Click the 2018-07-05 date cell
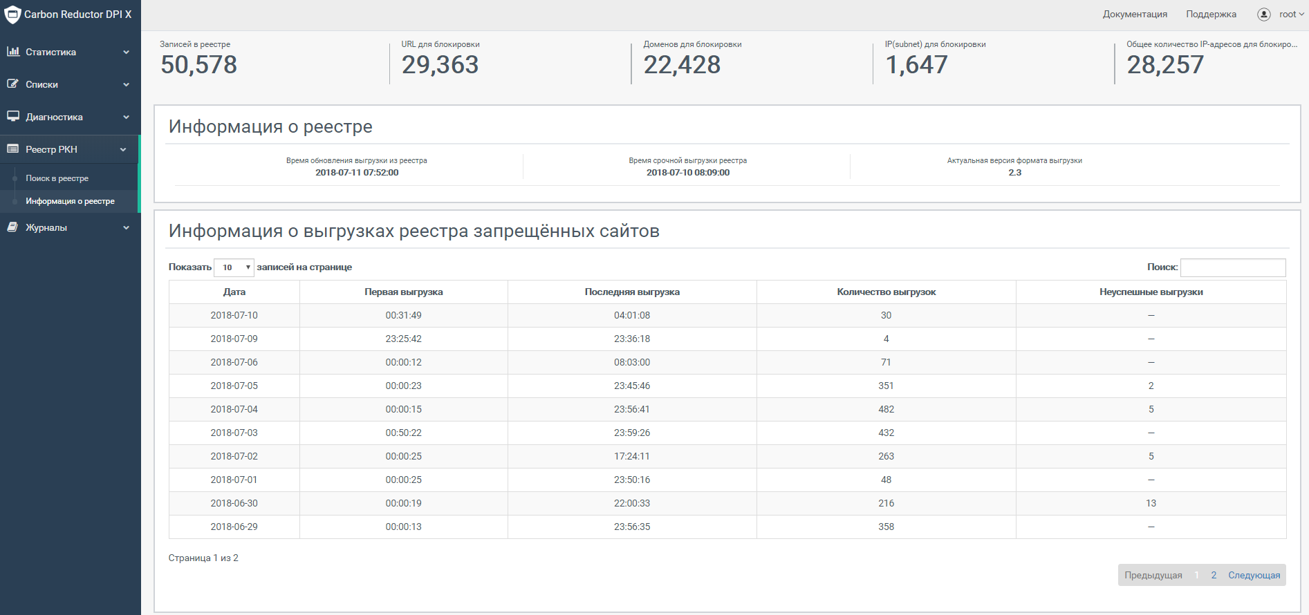This screenshot has width=1309, height=615. tap(234, 386)
